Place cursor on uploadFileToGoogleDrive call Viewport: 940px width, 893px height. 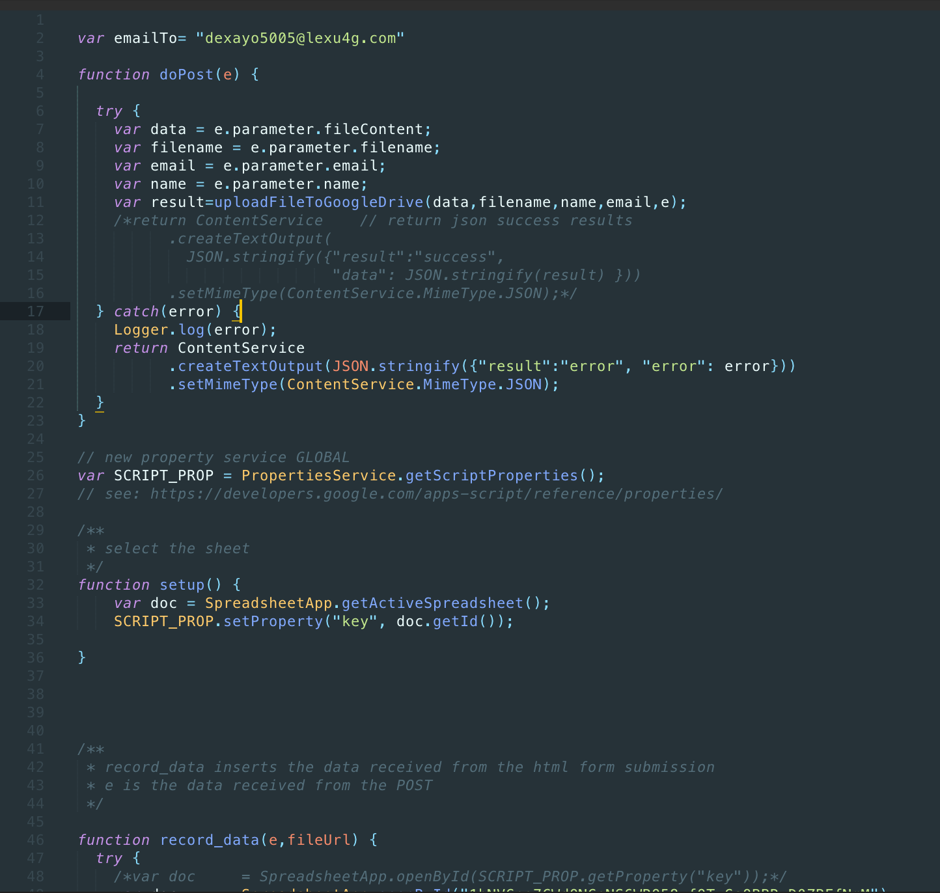click(318, 202)
